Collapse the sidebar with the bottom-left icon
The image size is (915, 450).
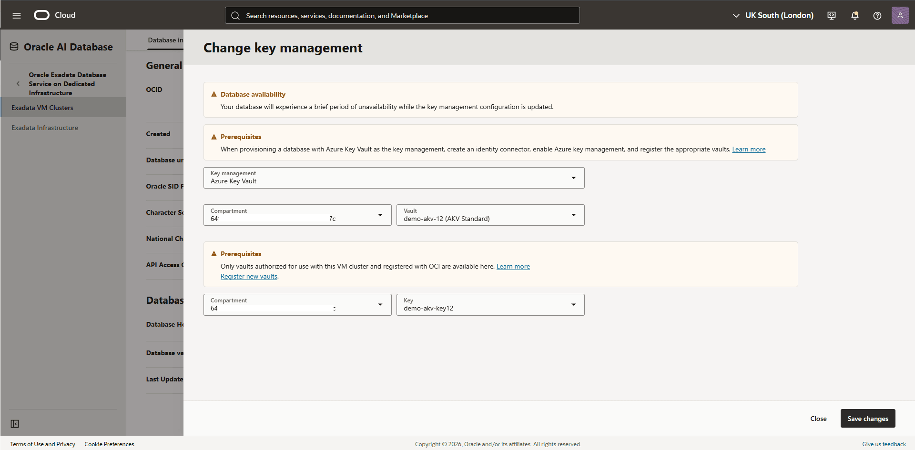[15, 423]
